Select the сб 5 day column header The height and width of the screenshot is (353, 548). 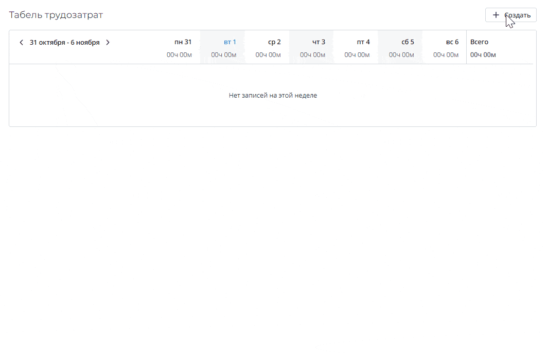point(408,42)
